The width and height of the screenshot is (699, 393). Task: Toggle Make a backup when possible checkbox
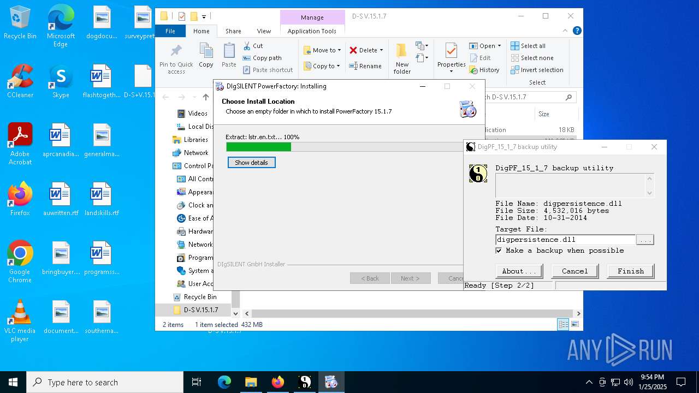pos(499,251)
